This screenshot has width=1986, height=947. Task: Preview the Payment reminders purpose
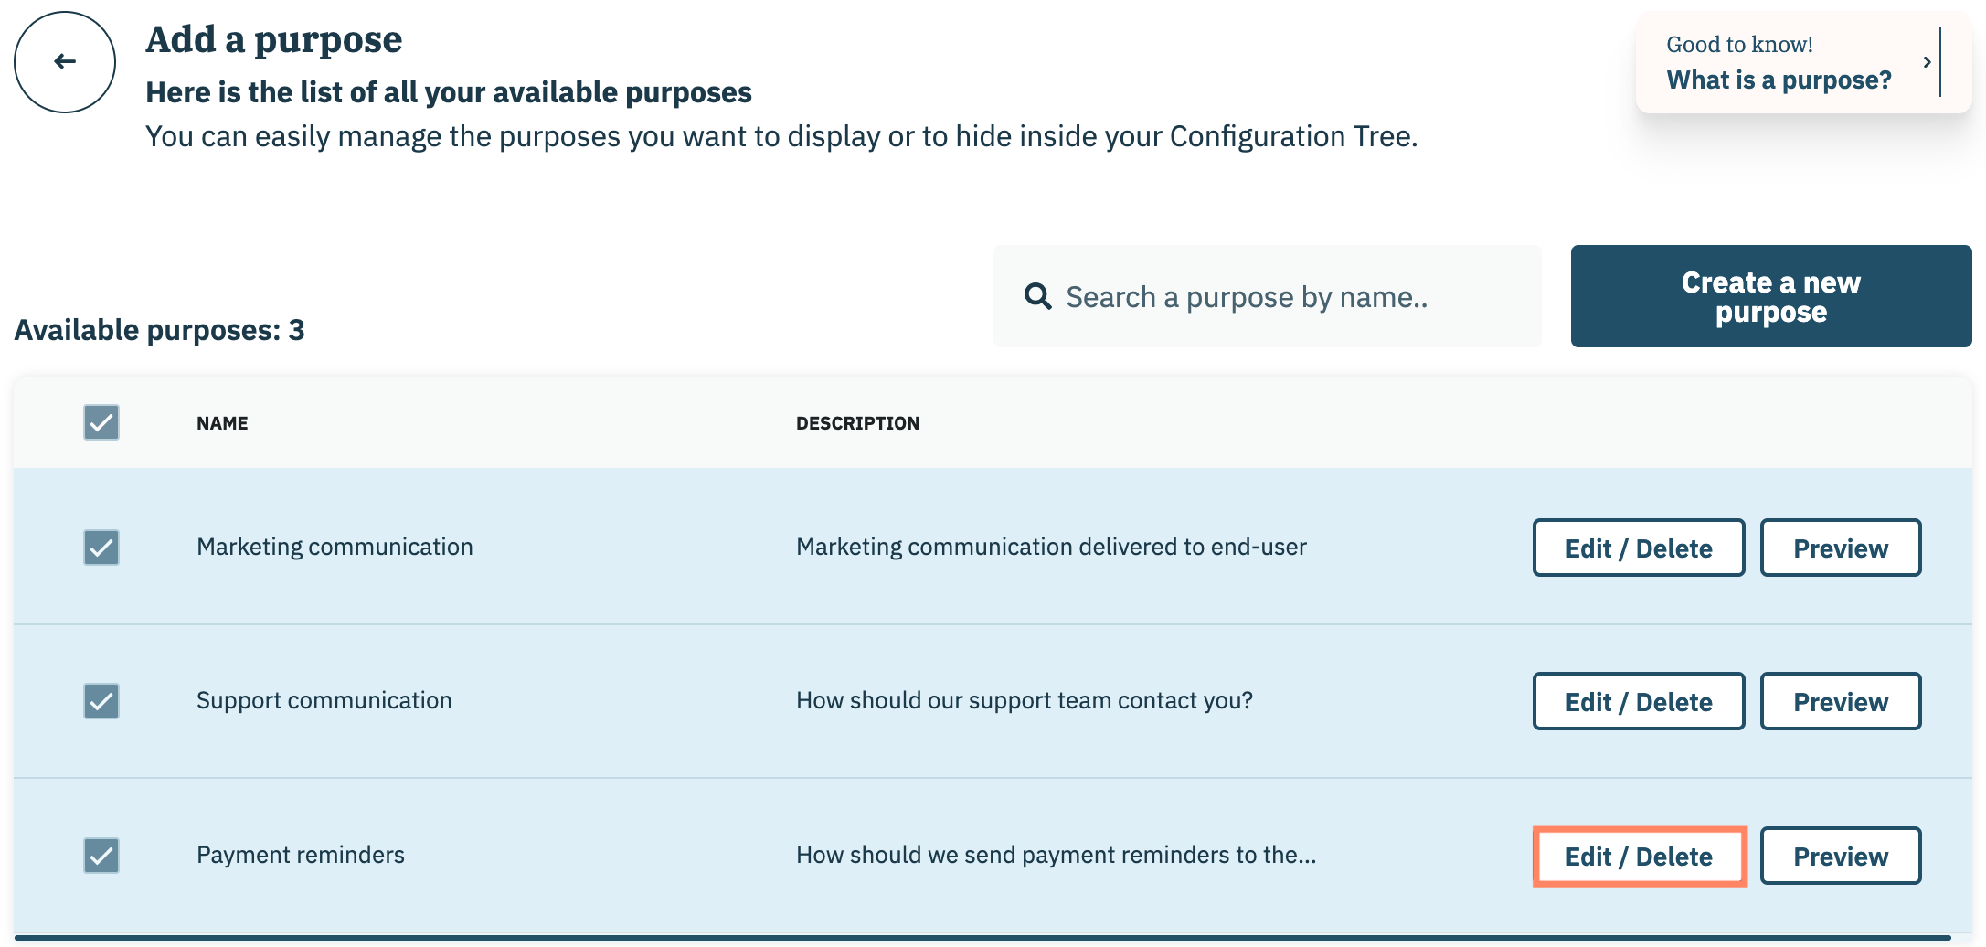[1840, 857]
